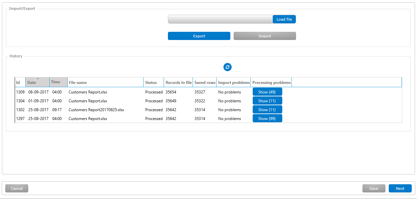Image resolution: width=417 pixels, height=199 pixels.
Task: Click the Saved rows column header
Action: pyautogui.click(x=205, y=82)
